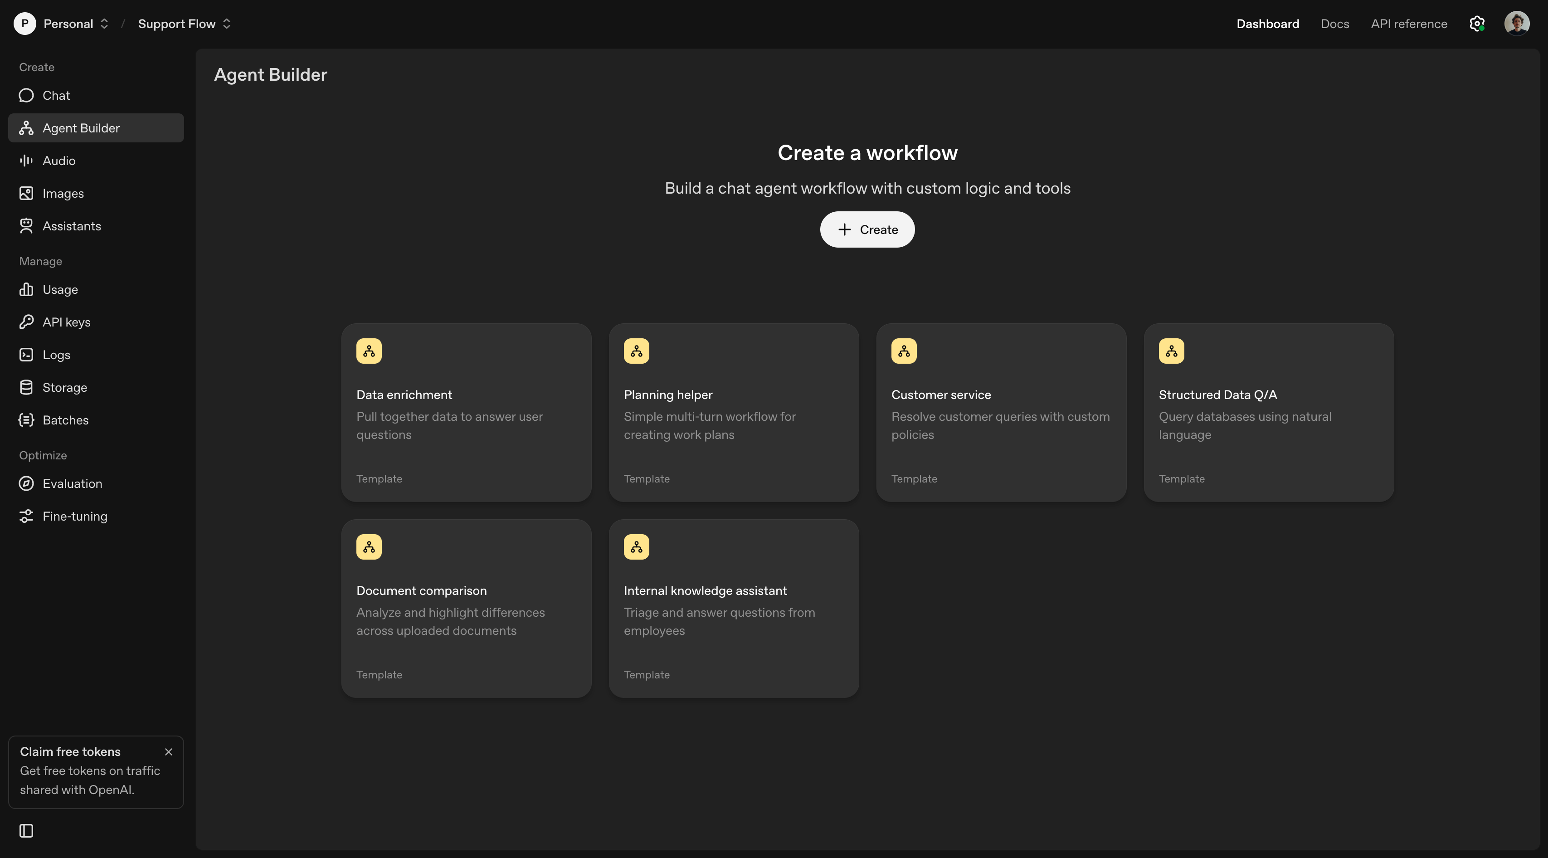Select the Assistants robot icon
The image size is (1548, 858).
click(x=26, y=226)
